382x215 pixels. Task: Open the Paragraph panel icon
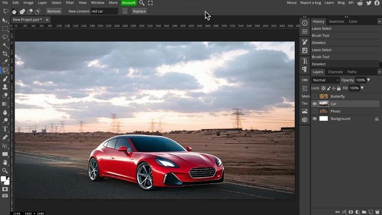pos(305,69)
